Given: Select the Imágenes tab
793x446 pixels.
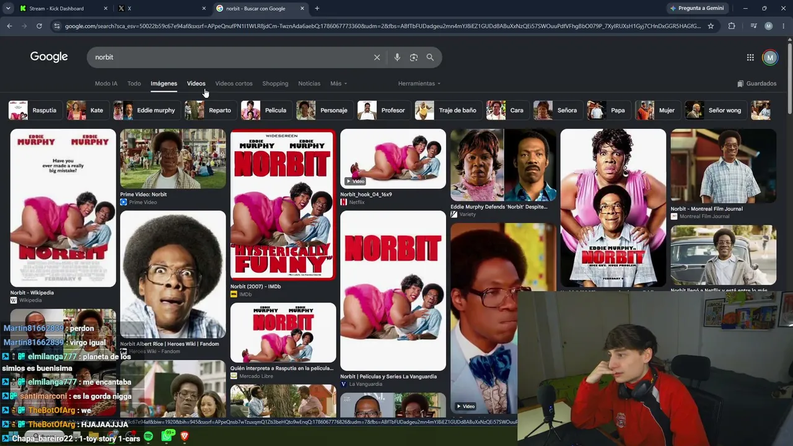Looking at the screenshot, I should (164, 84).
